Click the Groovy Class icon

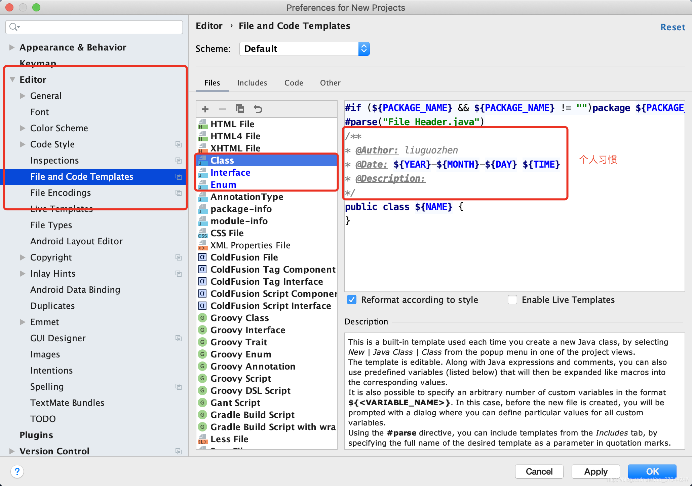point(202,318)
